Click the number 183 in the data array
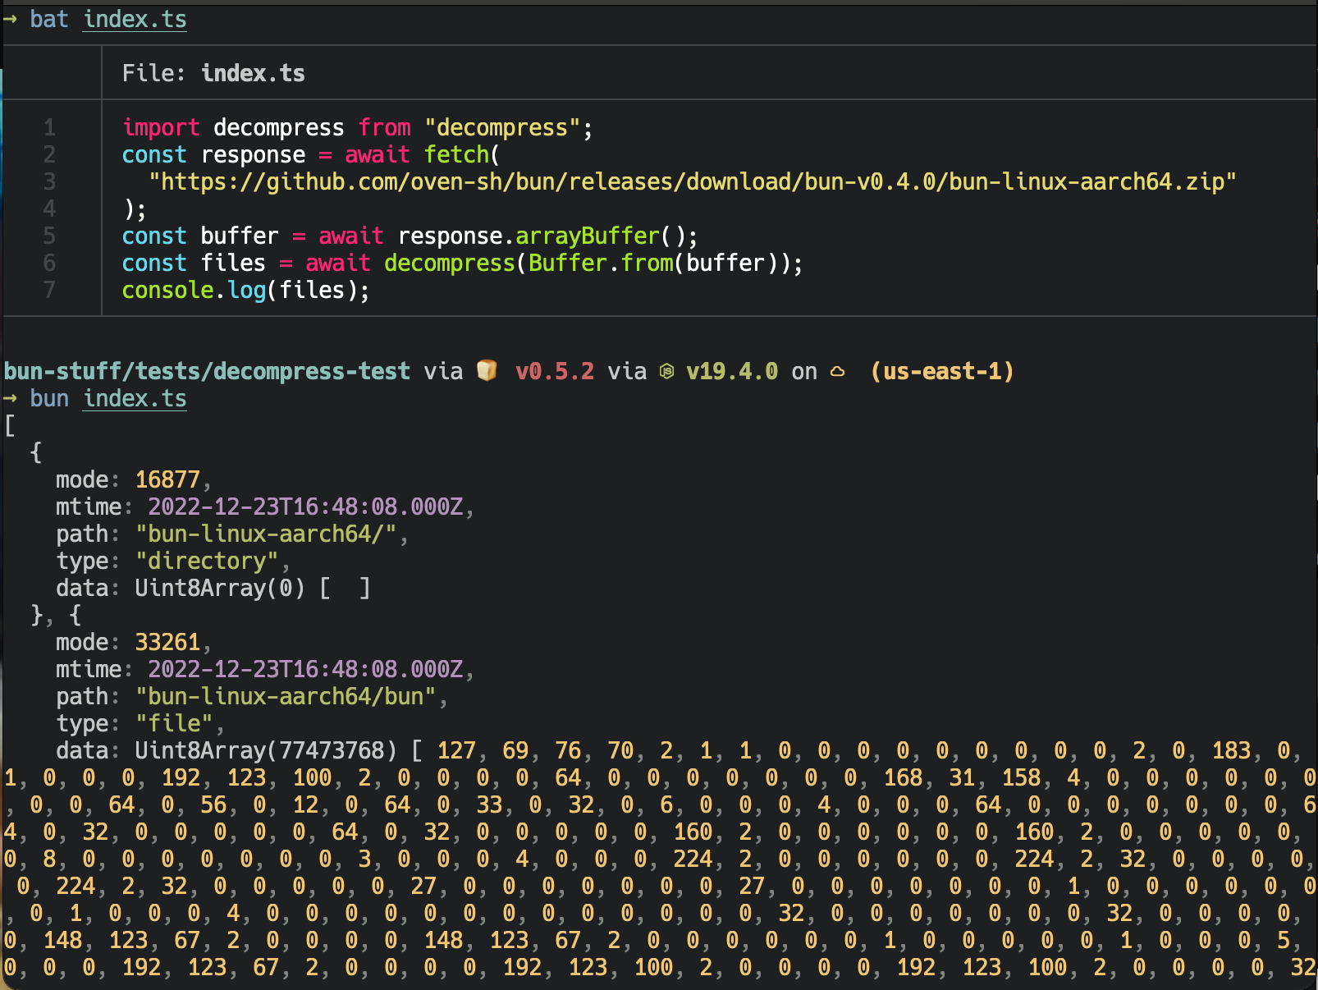Viewport: 1318px width, 990px height. click(1231, 750)
